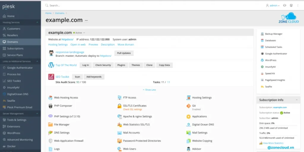Image resolution: width=304 pixels, height=152 pixels.
Task: Click the Git icon
Action: pyautogui.click(x=189, y=106)
